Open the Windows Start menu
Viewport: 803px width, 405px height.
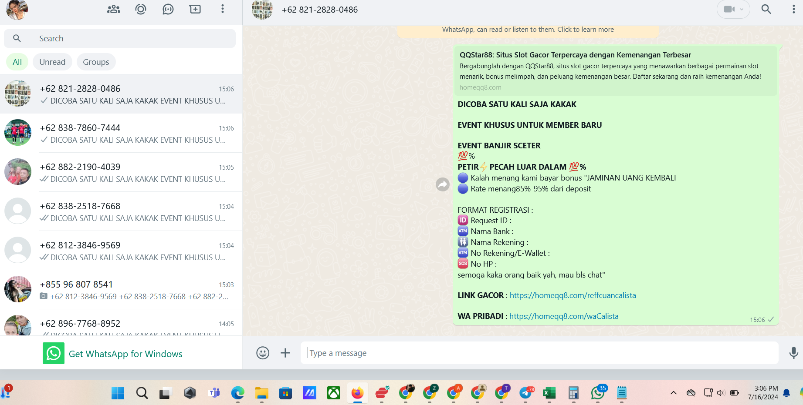point(118,393)
